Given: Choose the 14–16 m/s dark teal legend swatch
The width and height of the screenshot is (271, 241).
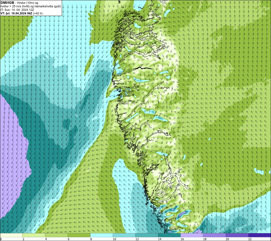Looking at the screenshot, I should pyautogui.click(x=169, y=235).
